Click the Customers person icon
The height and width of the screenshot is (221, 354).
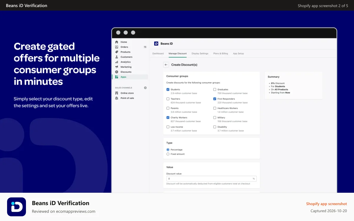(x=117, y=57)
